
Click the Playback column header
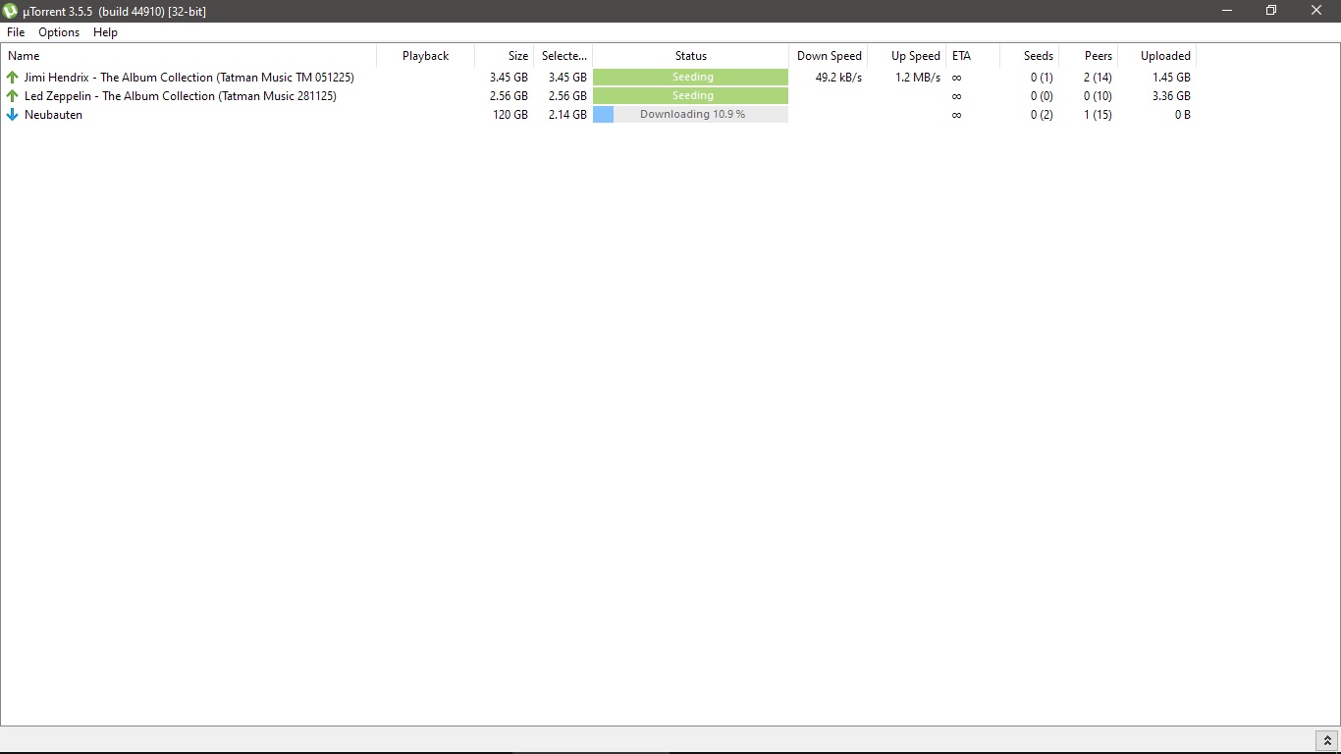pyautogui.click(x=425, y=56)
